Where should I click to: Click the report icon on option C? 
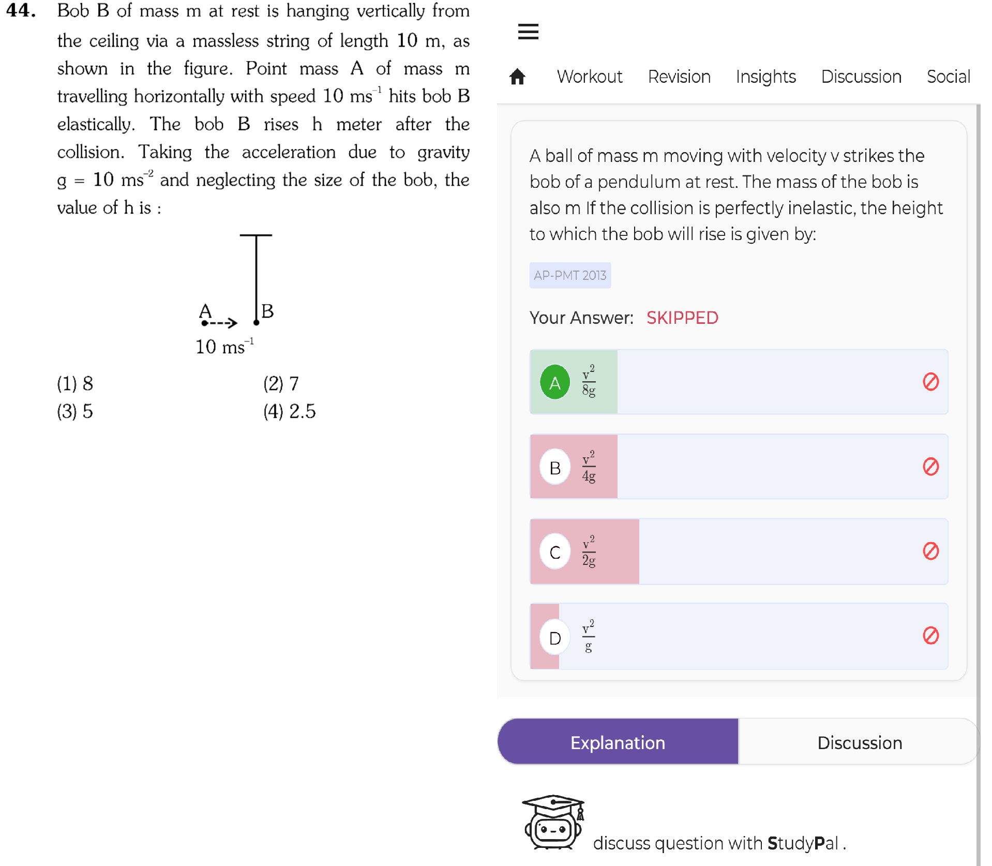pos(930,551)
